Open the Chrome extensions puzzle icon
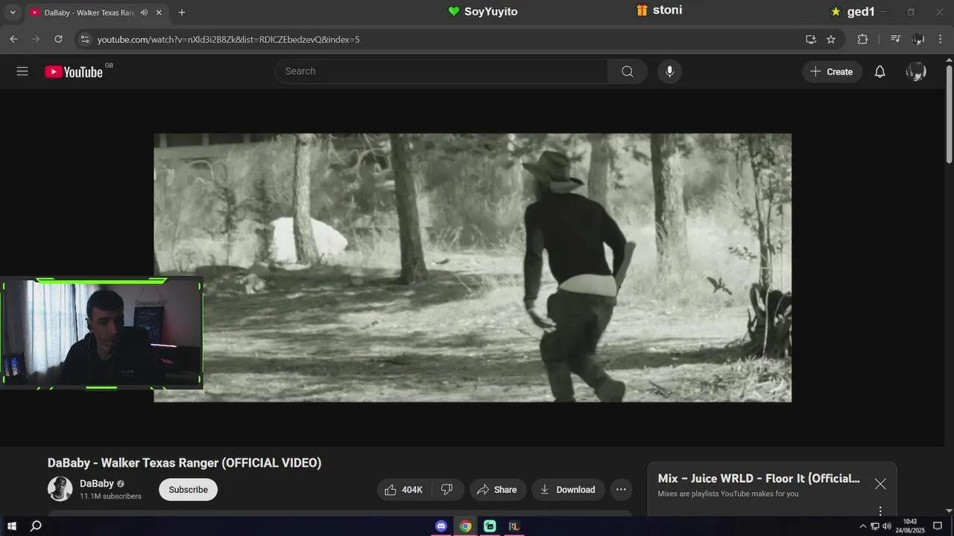 point(862,39)
